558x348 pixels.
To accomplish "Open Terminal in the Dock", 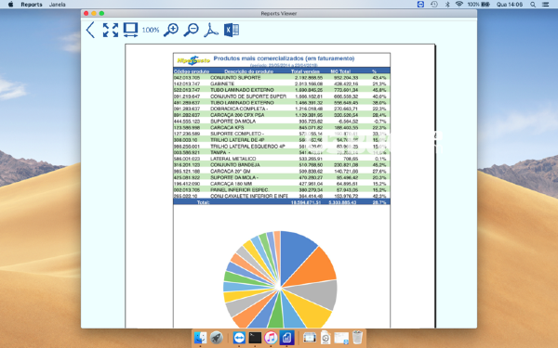I will pos(255,338).
